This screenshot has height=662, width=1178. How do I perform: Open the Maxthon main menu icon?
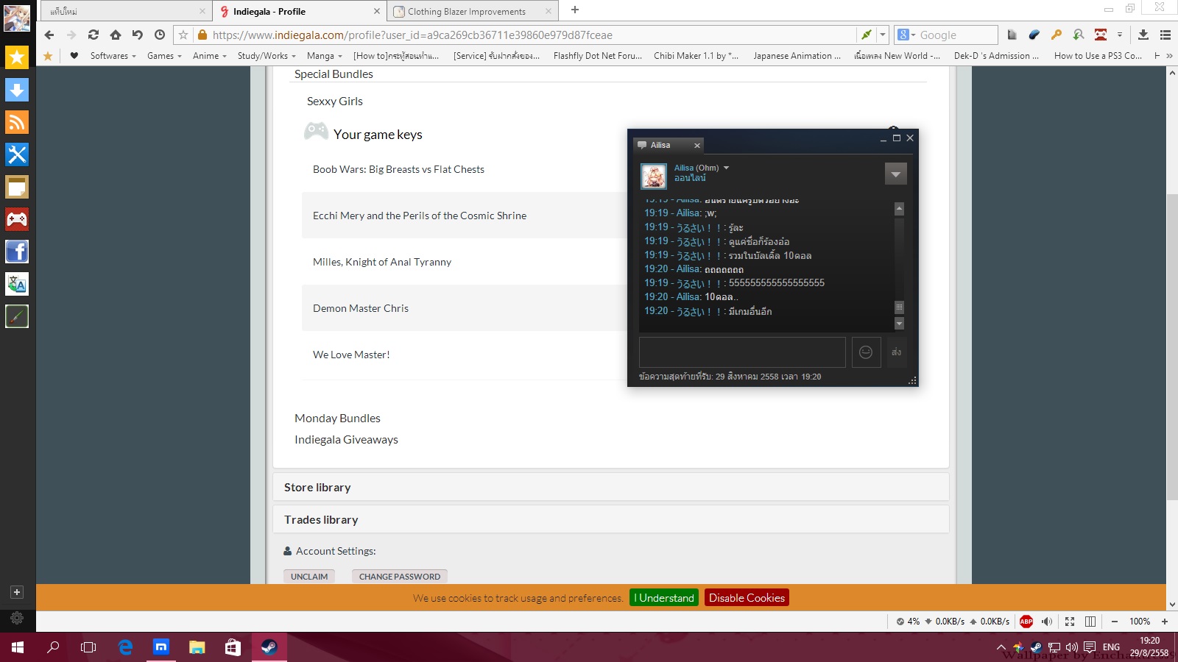click(x=1165, y=35)
